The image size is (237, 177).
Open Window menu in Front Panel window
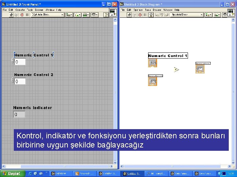(50, 10)
